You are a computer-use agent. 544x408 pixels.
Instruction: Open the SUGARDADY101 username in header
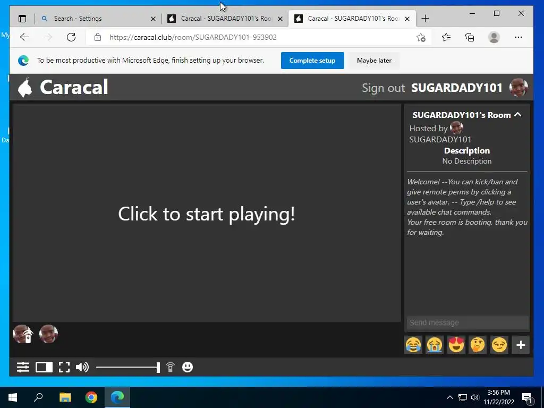coord(456,88)
